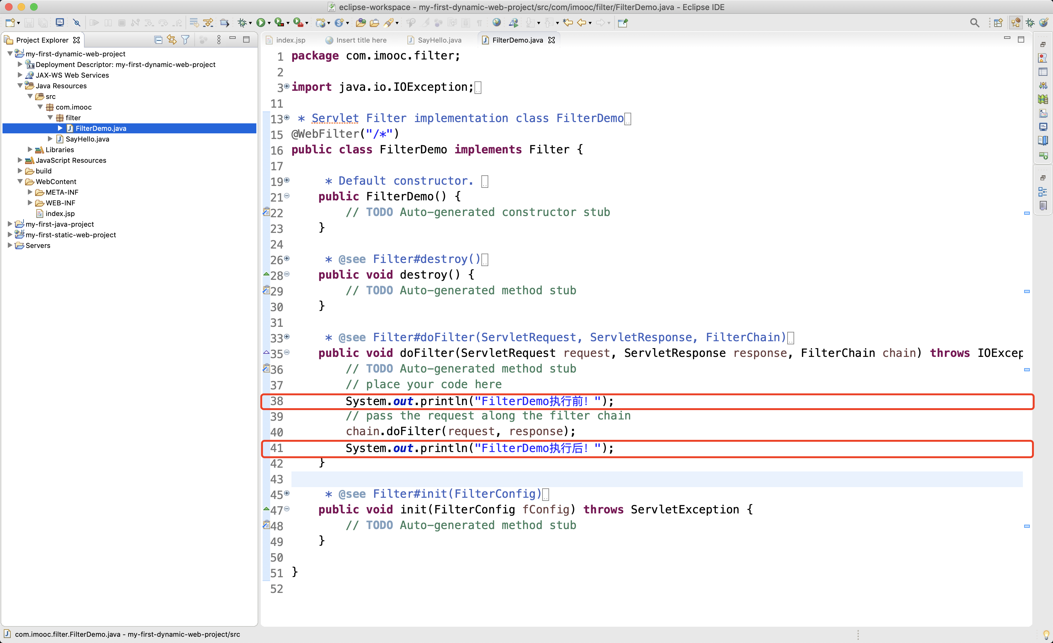This screenshot has height=643, width=1053.
Task: Click the overview ruler task marker for line 22
Action: click(1026, 213)
